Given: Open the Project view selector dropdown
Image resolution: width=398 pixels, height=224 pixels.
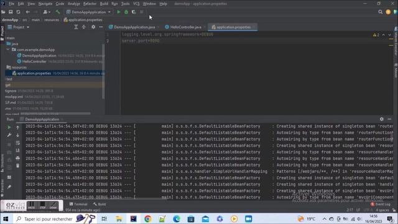Looking at the screenshot, I should (x=19, y=27).
